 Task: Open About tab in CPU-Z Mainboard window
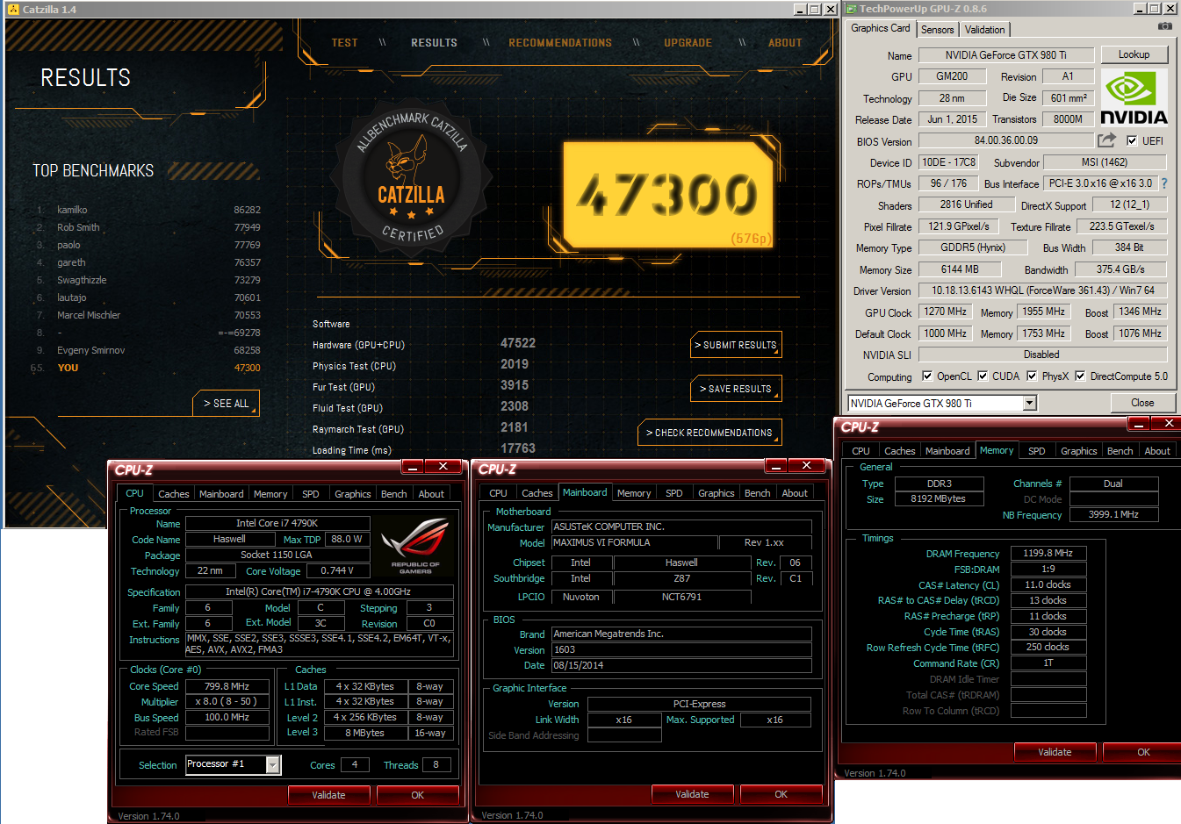tap(795, 493)
